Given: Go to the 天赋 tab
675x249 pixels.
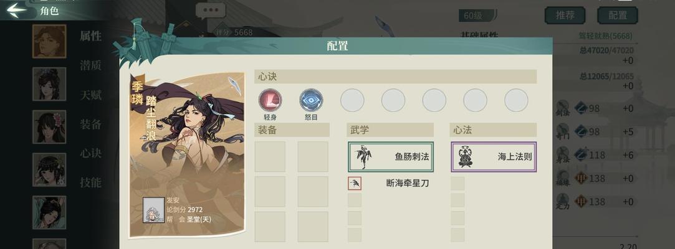Looking at the screenshot, I should tap(90, 95).
